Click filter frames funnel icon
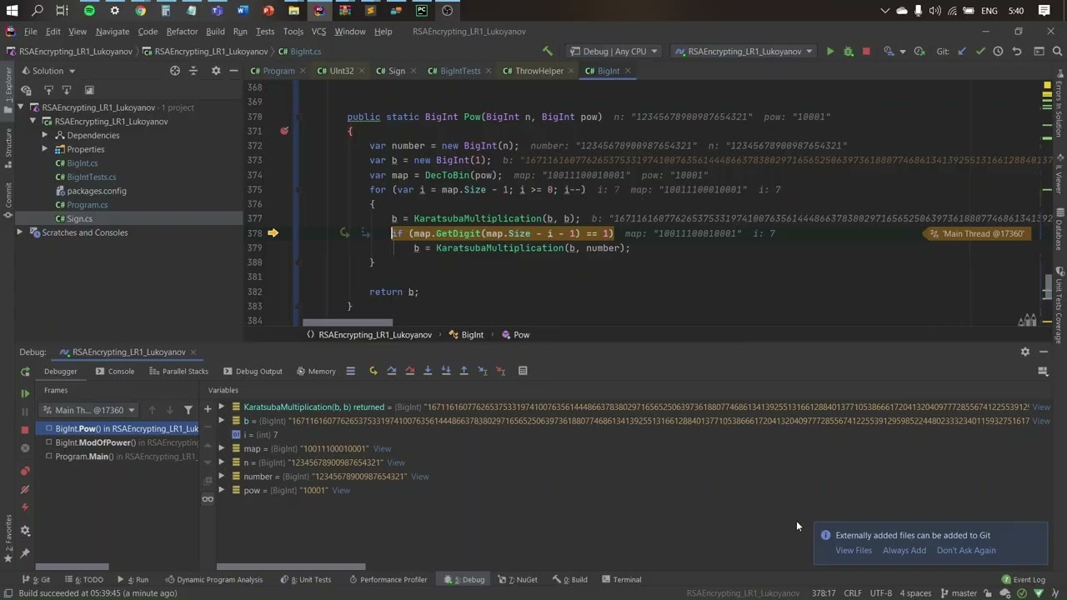This screenshot has width=1067, height=600. click(188, 410)
